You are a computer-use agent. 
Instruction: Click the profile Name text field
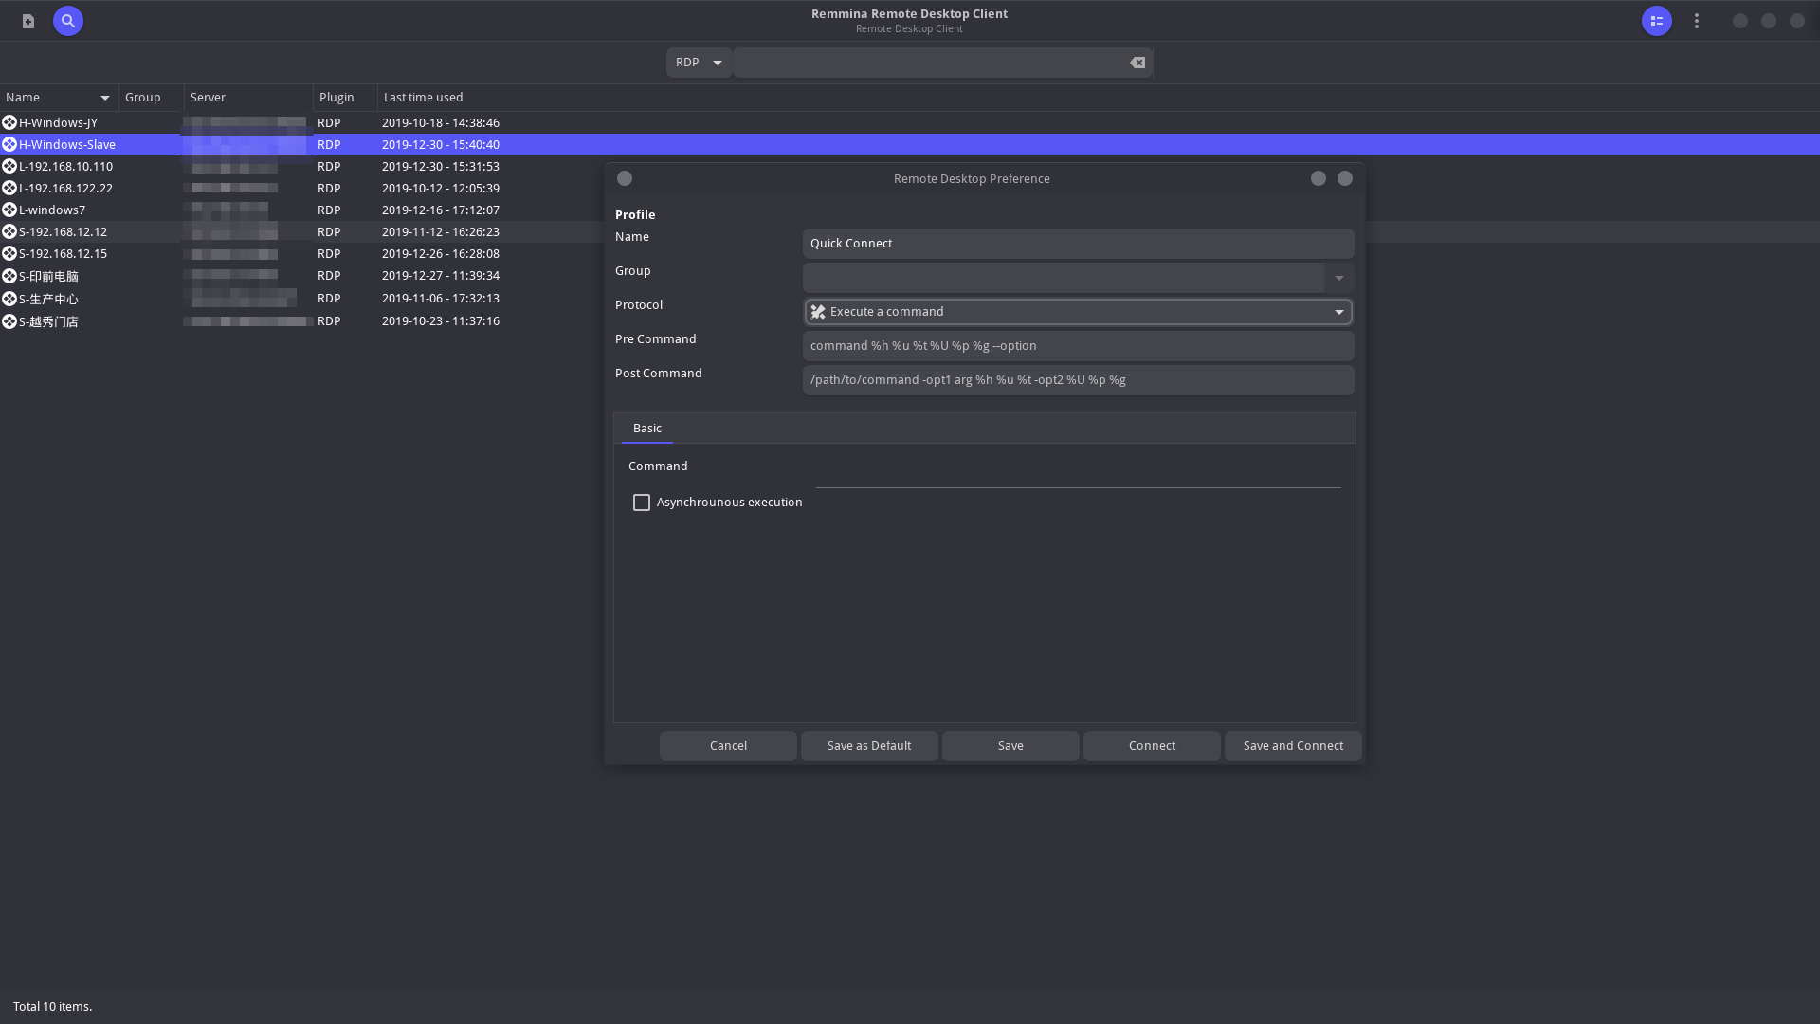[1078, 244]
